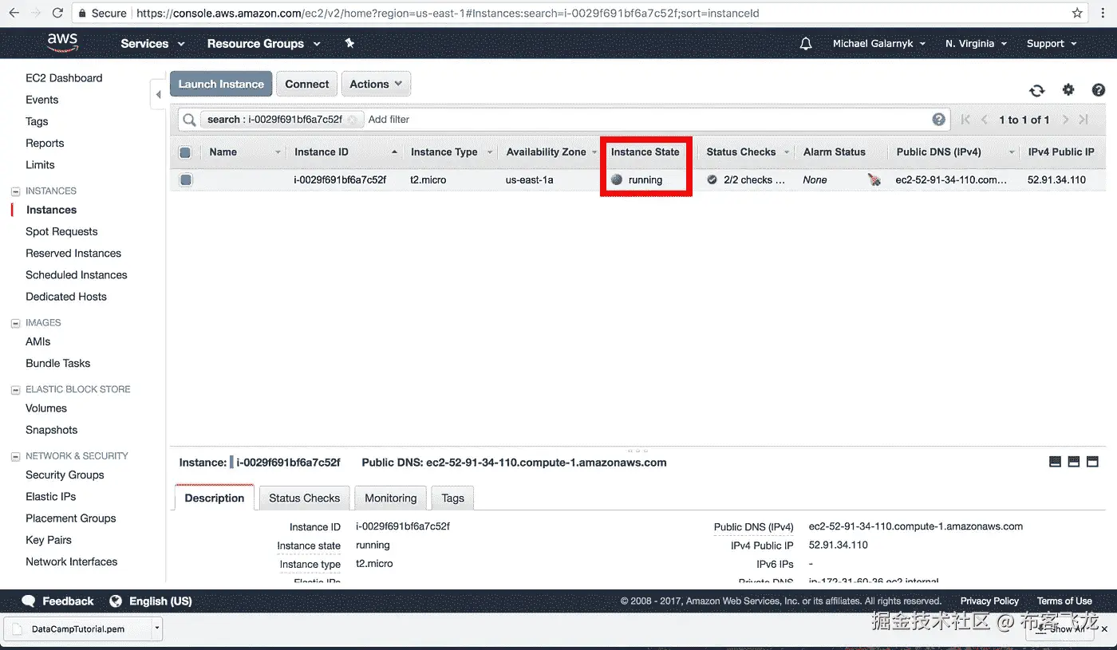Image resolution: width=1117 pixels, height=650 pixels.
Task: Click Instance Type column header
Action: point(444,152)
